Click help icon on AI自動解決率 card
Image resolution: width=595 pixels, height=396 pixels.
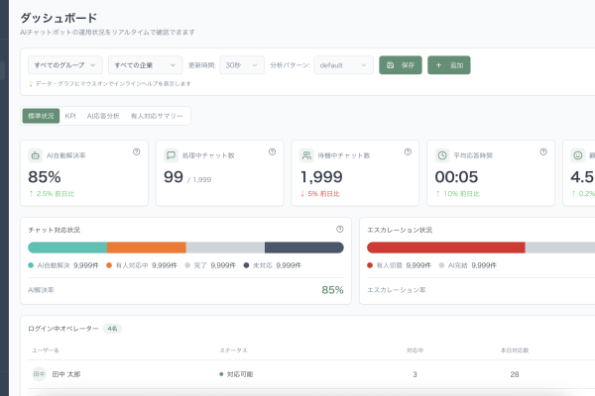pos(136,151)
